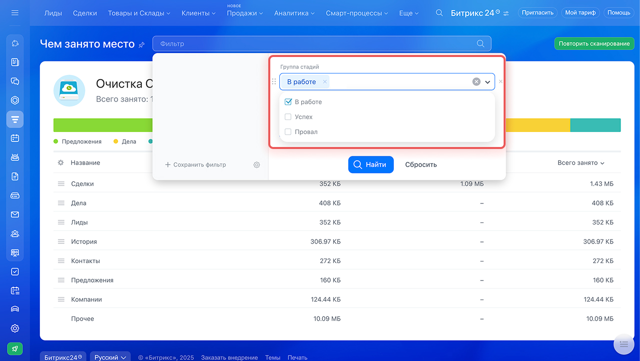Open the Русский language selector
This screenshot has width=640, height=361.
110,357
